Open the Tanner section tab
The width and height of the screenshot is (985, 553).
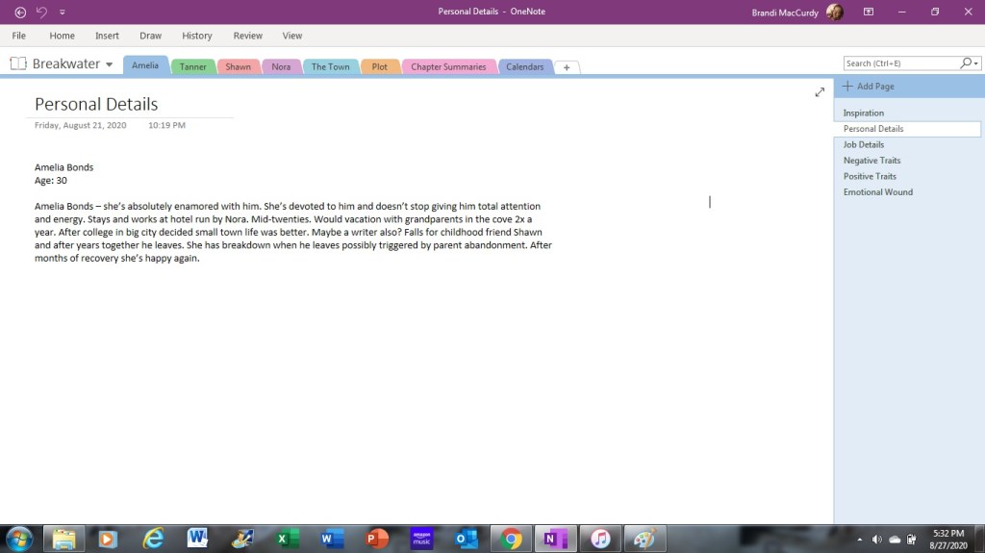click(192, 67)
